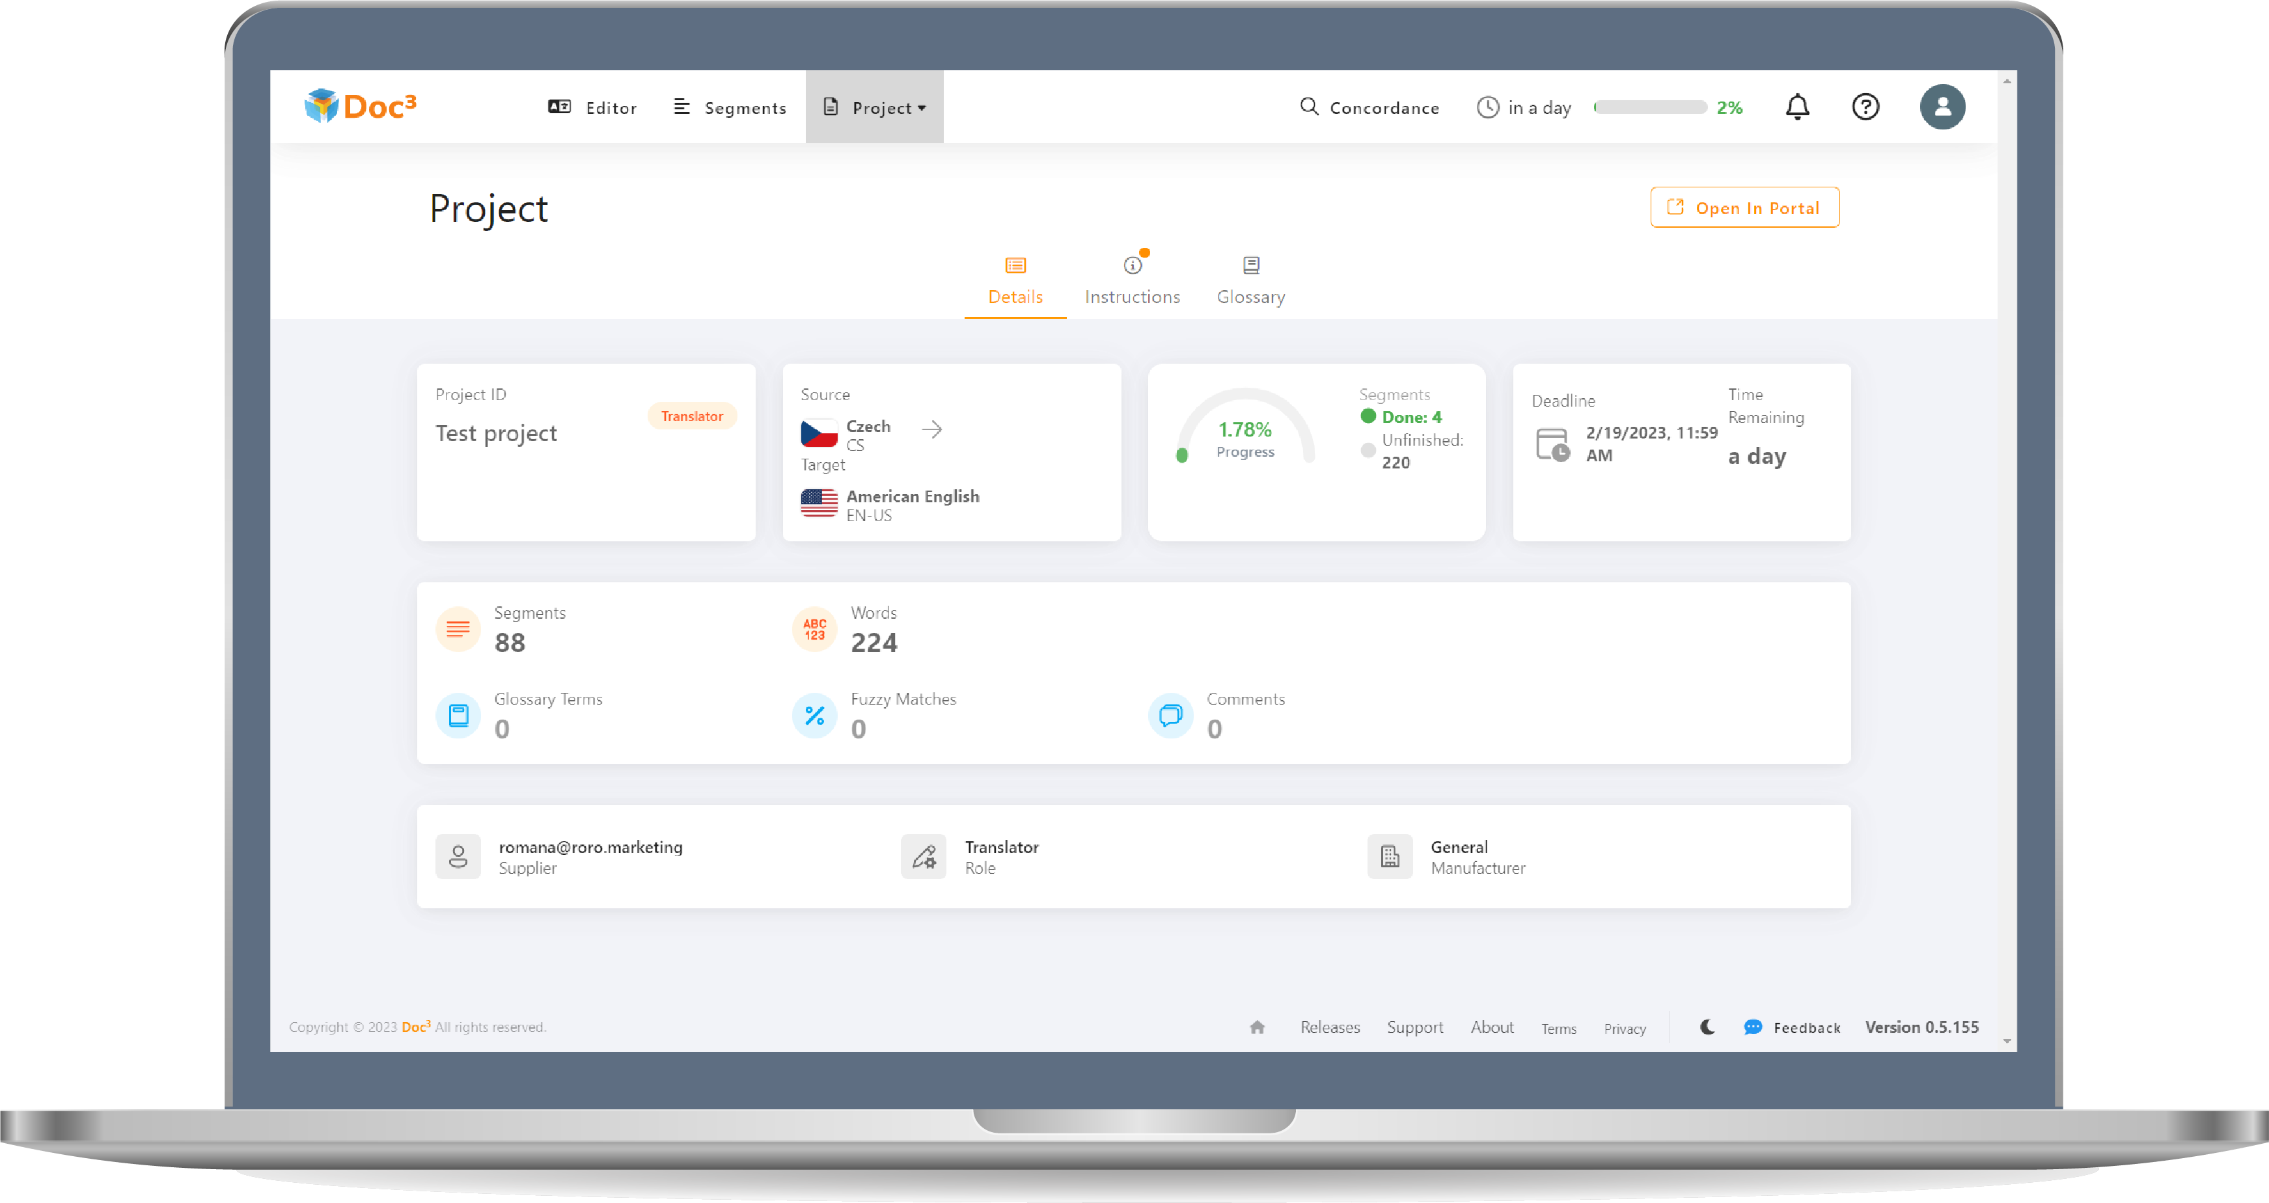This screenshot has width=2269, height=1203.
Task: Open the Doc3 logo home page
Action: coord(359,105)
